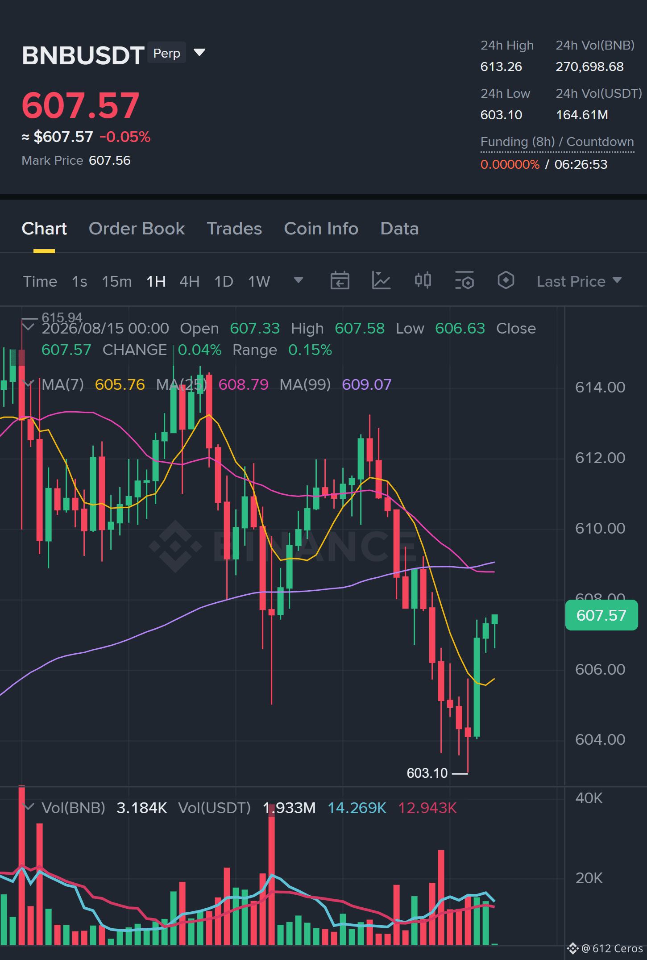Screen dimensions: 647x960
Task: Open the chart display settings icon
Action: pos(464,281)
